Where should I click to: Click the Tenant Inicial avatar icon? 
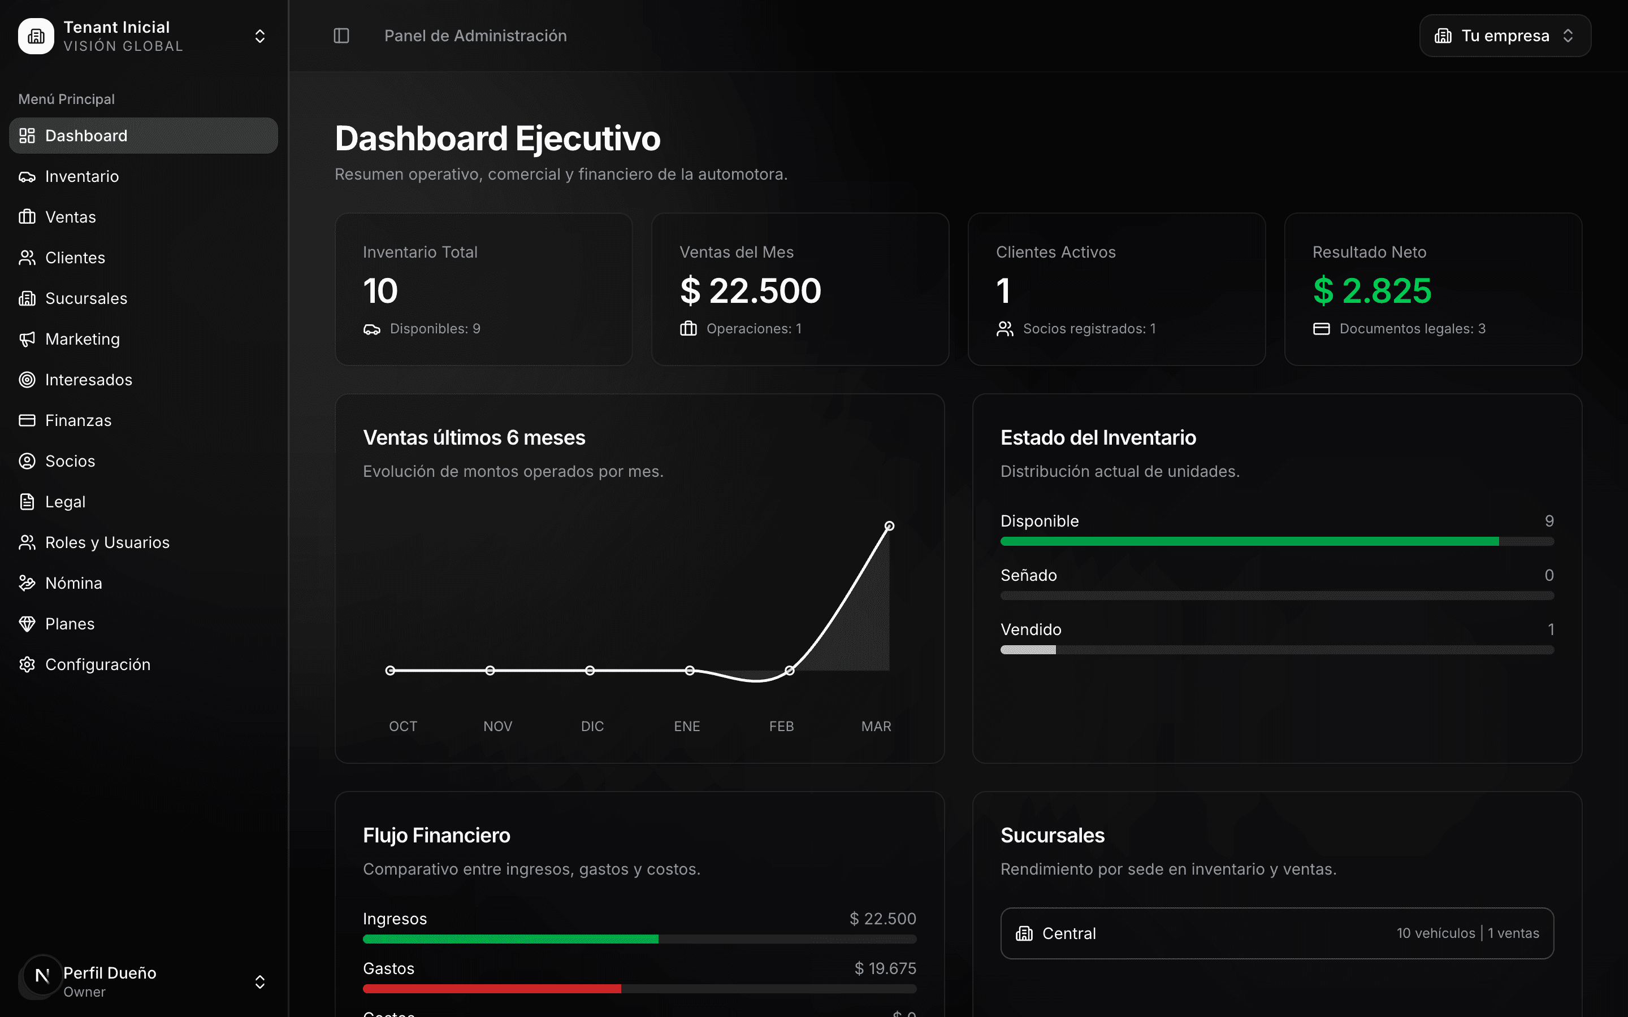[x=35, y=36]
